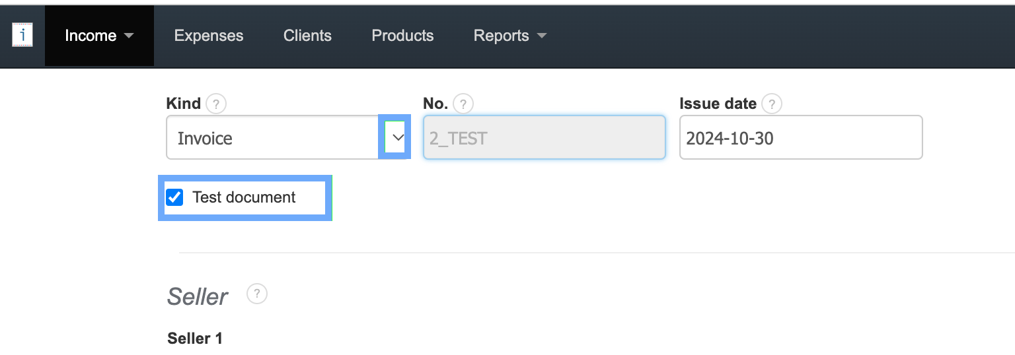Go to the Expenses section

209,36
